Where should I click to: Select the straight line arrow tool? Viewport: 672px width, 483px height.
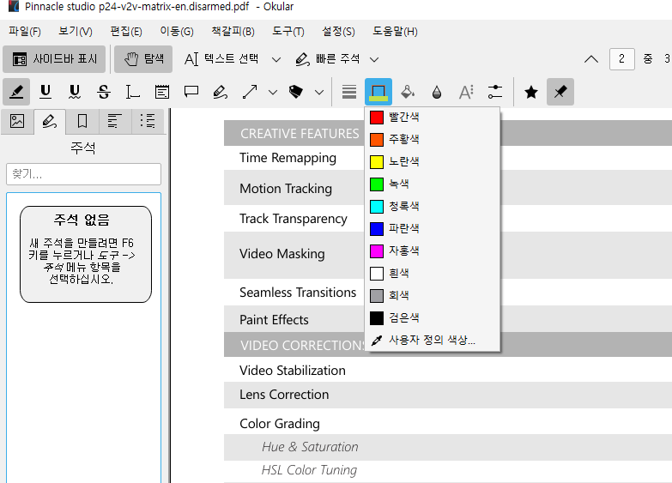250,92
